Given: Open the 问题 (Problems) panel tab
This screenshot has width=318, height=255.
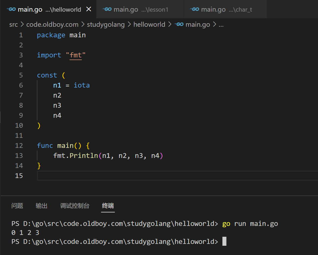Looking at the screenshot, I should click(17, 206).
